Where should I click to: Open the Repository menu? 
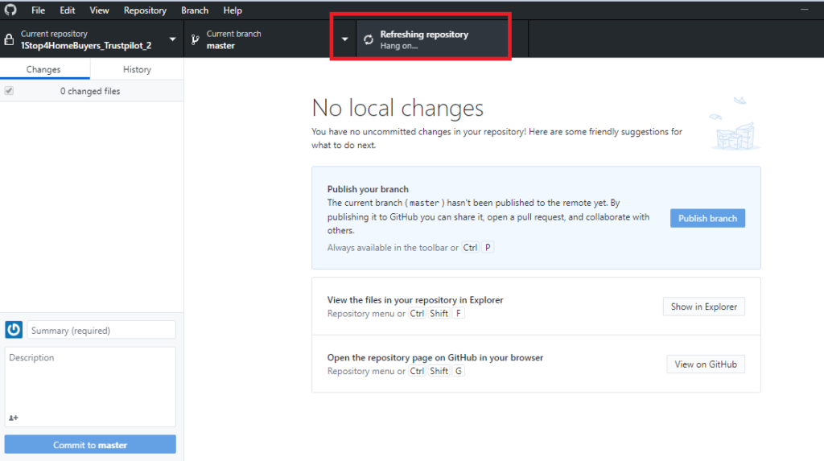(145, 10)
